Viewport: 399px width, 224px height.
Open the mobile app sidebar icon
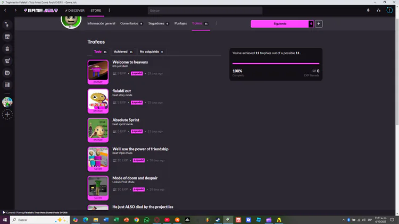tap(7, 73)
